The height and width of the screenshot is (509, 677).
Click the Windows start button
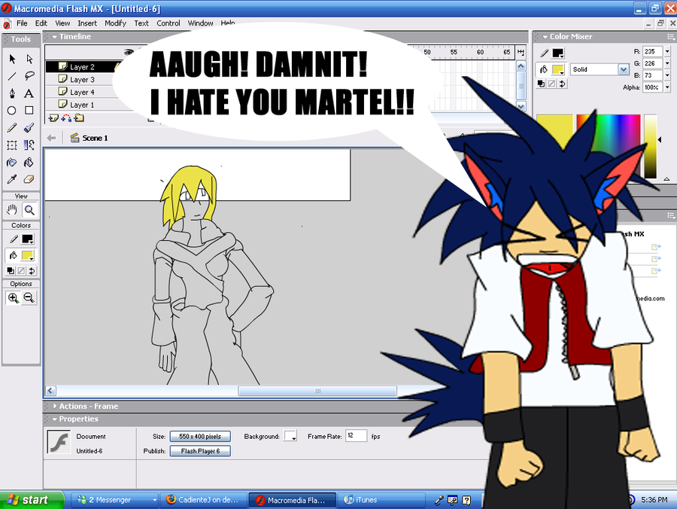[31, 500]
